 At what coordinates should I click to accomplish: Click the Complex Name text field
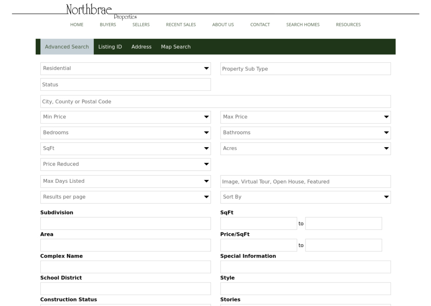[x=125, y=267]
